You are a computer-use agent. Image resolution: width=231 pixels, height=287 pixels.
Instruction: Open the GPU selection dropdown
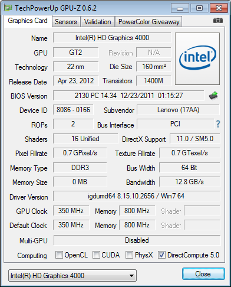(x=72, y=276)
